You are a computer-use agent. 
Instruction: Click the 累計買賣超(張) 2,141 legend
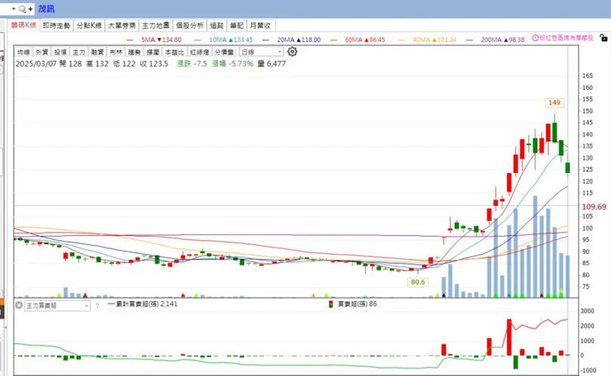(142, 303)
